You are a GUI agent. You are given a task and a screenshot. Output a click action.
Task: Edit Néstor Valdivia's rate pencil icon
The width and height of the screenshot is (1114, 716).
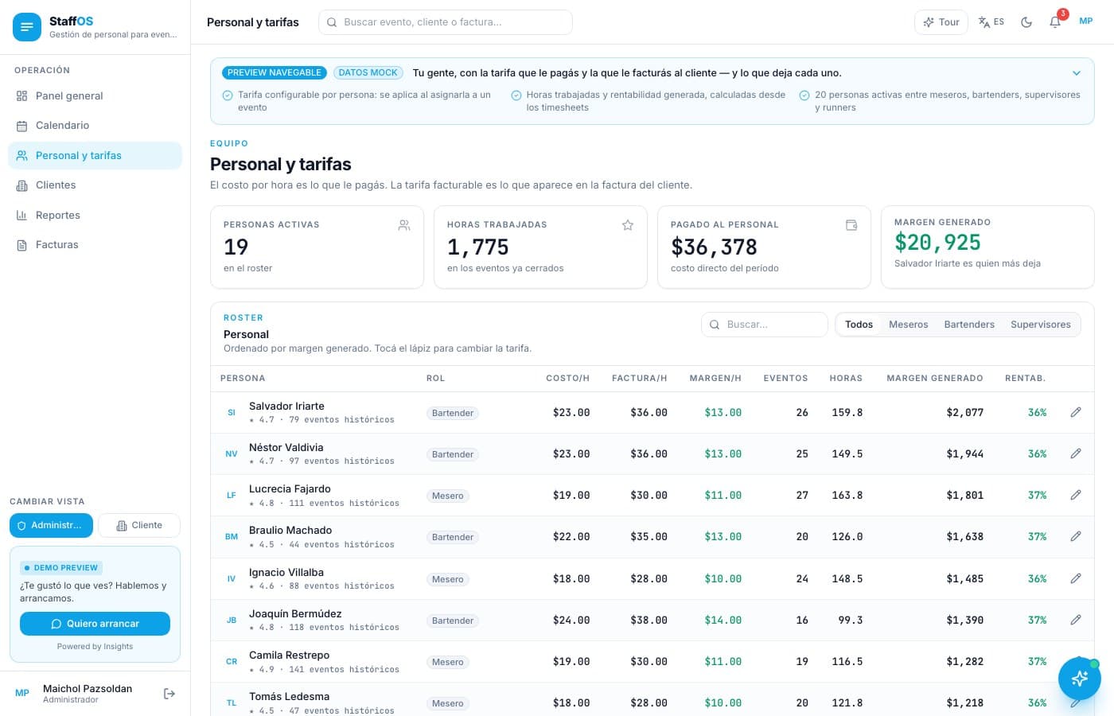coord(1076,453)
